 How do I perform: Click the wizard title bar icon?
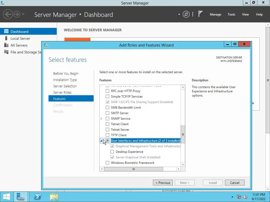46,45
